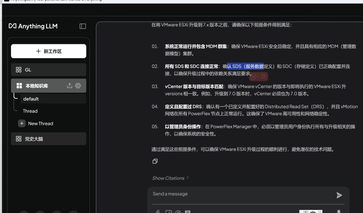This screenshot has width=363, height=213.
Task: Click the highlighted text 认 SDS（服务数据
Action: (246, 67)
